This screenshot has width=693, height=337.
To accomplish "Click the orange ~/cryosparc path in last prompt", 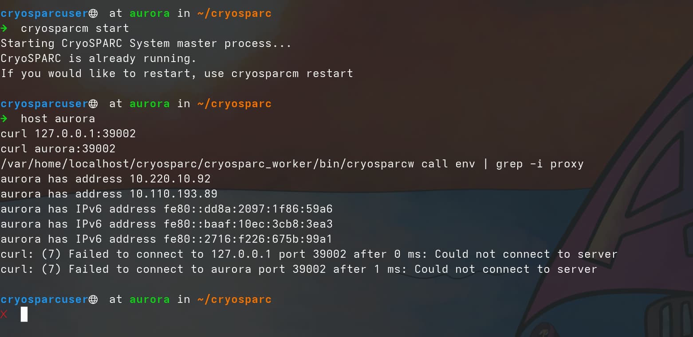I will (234, 299).
